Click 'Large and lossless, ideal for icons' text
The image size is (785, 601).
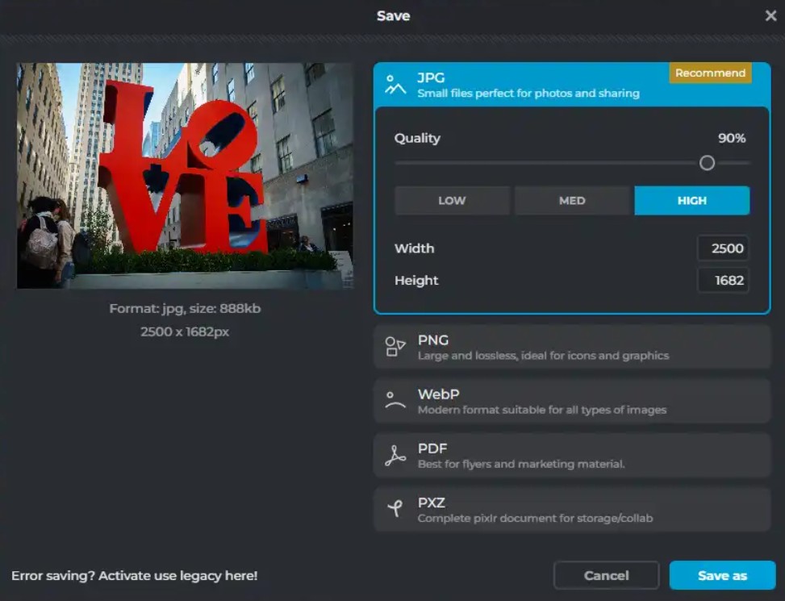coord(543,356)
